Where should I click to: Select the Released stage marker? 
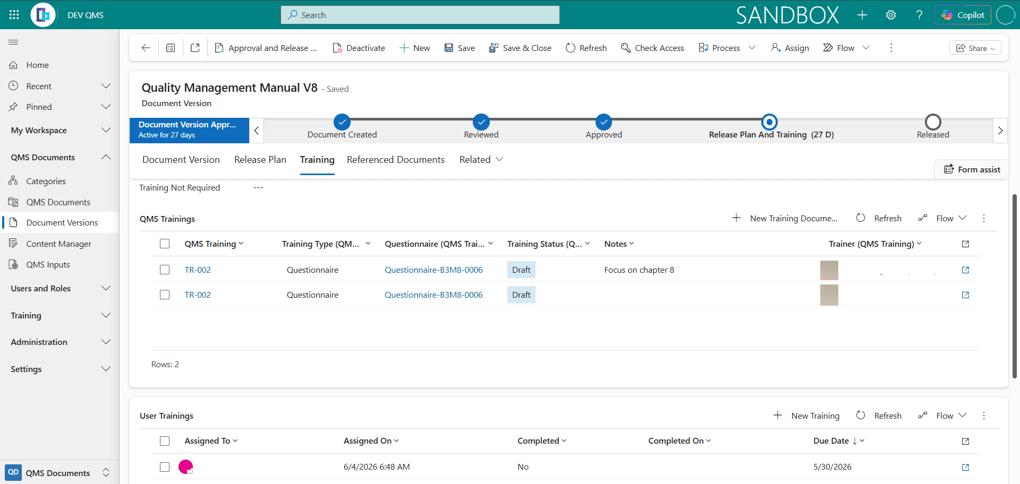[933, 123]
